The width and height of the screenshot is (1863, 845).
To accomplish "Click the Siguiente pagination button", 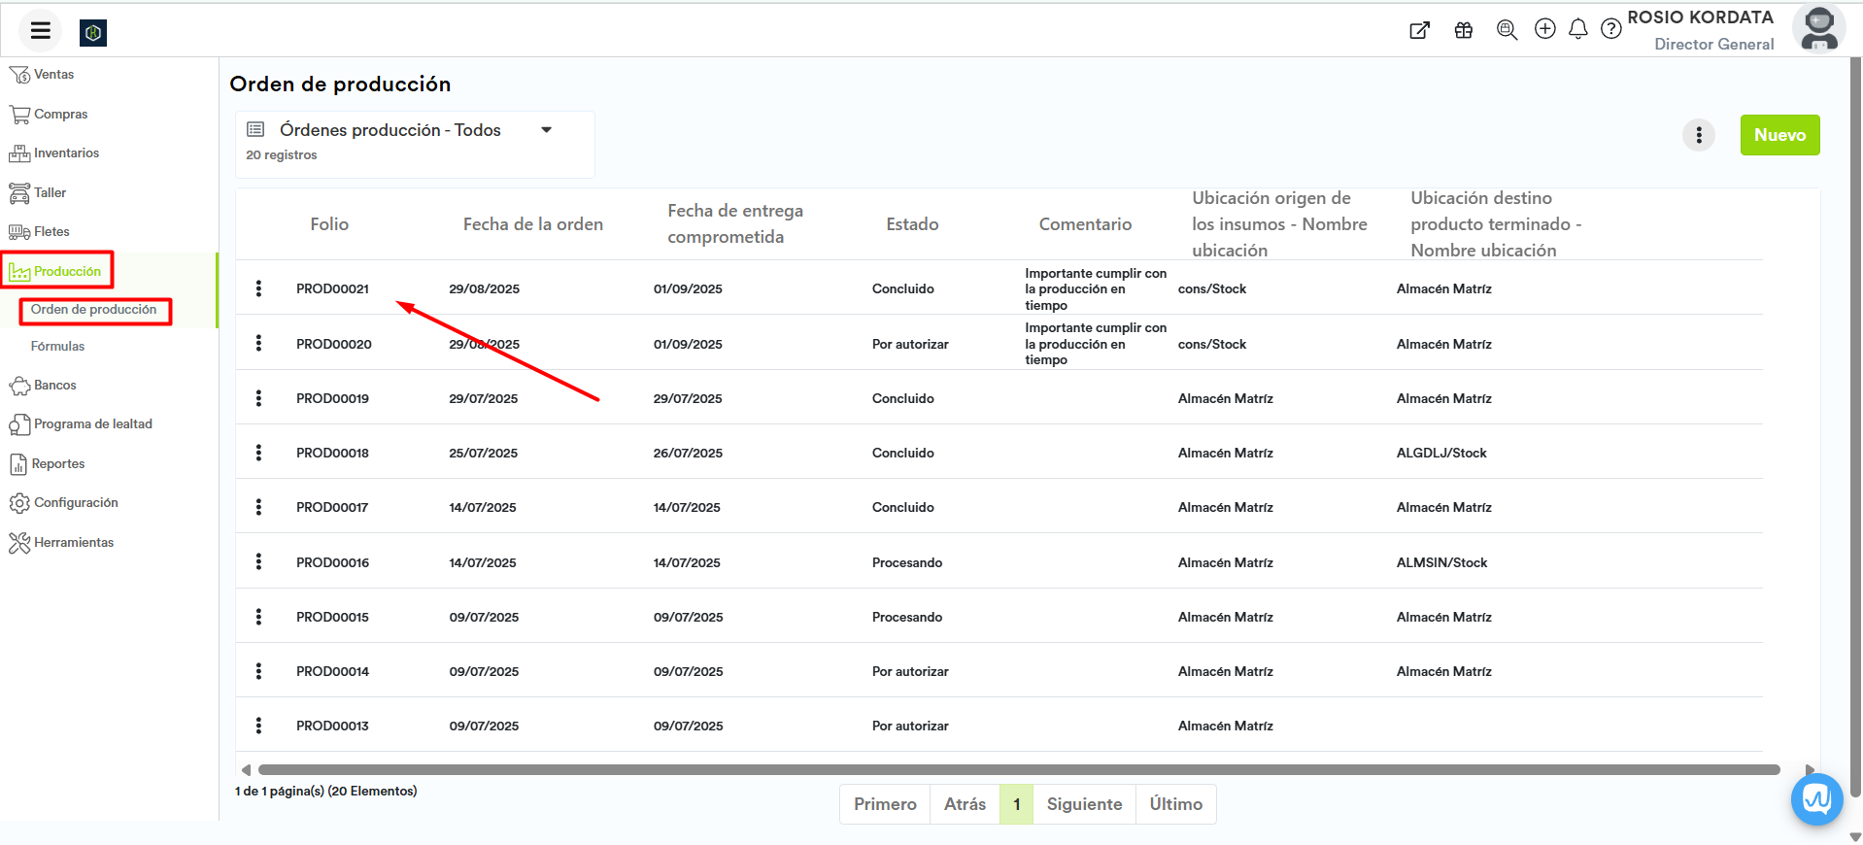I will tap(1083, 804).
